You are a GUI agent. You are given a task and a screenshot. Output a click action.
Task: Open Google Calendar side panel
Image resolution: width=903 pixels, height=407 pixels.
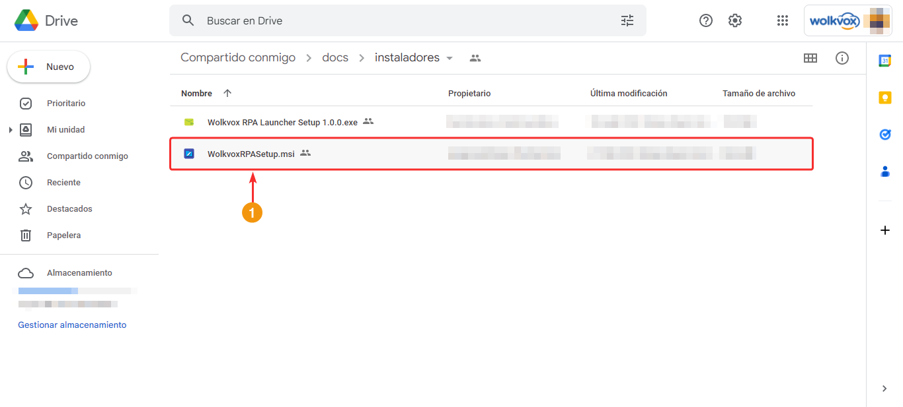coord(885,61)
